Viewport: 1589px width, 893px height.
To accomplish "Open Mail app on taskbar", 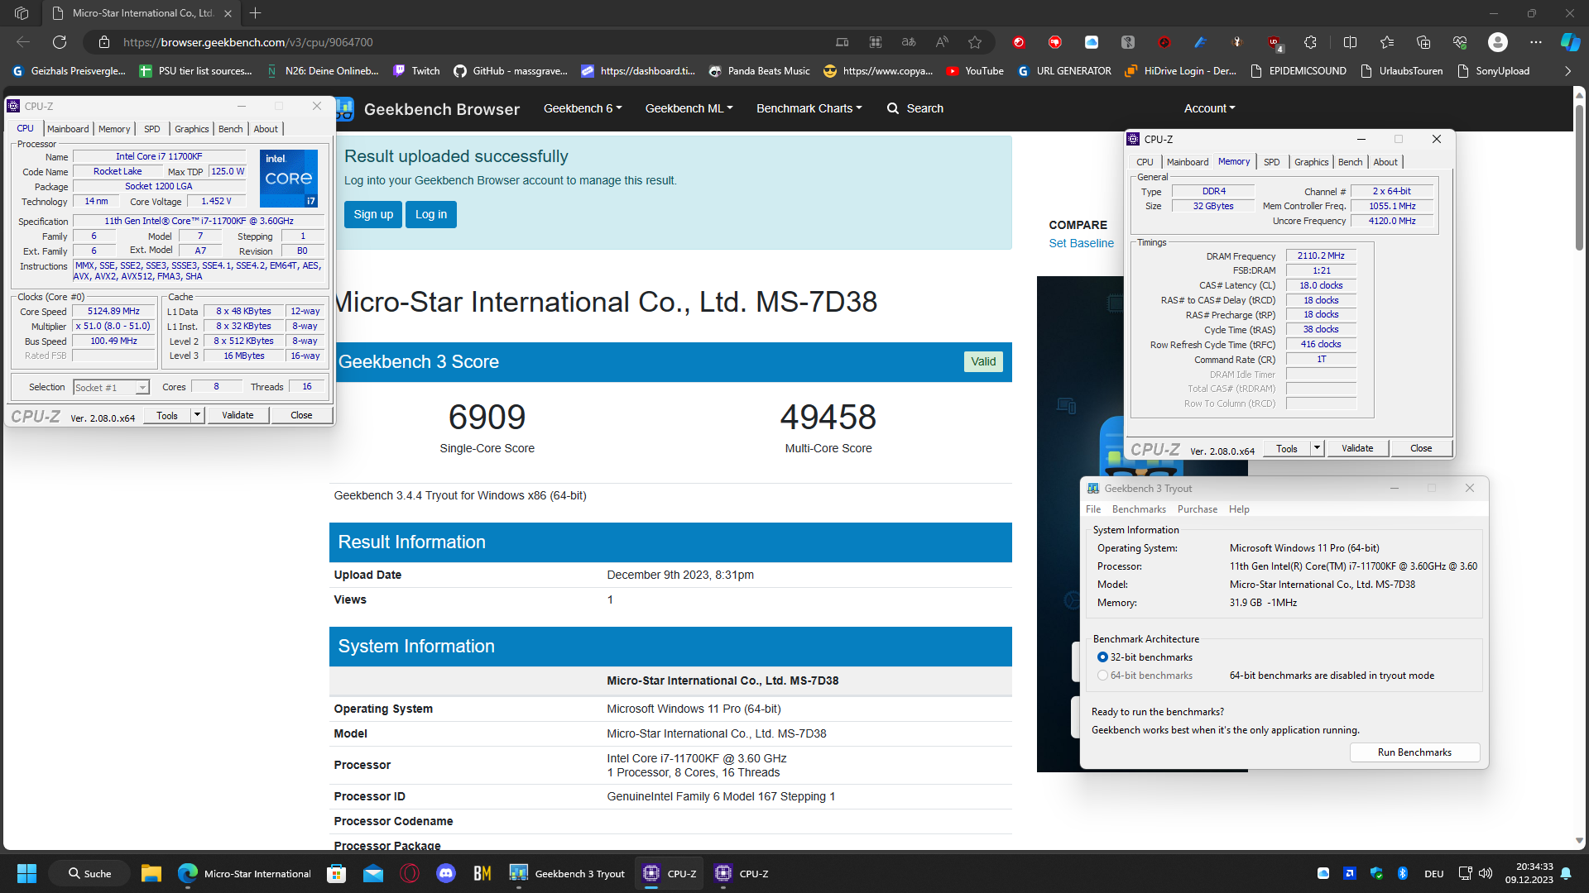I will [x=373, y=873].
